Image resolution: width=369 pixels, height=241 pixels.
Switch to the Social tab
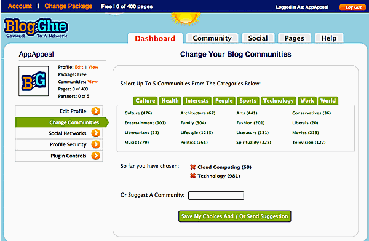pyautogui.click(x=258, y=38)
